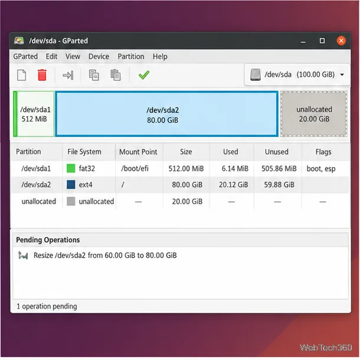
Task: Close the GParted window
Action: coord(341,41)
